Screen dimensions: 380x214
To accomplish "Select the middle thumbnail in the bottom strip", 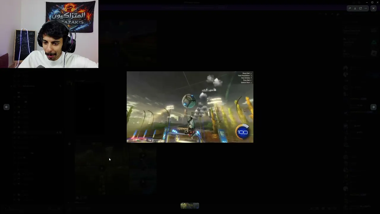I will point(190,205).
